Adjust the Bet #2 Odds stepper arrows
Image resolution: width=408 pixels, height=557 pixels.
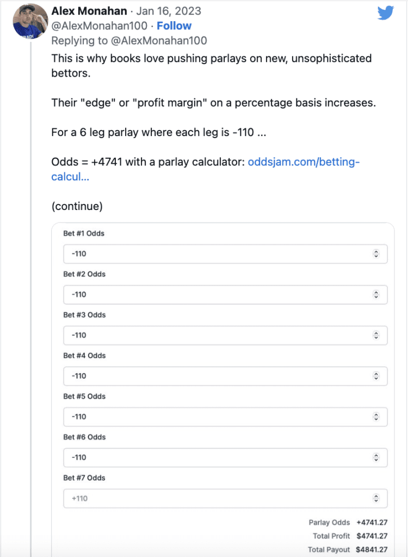[376, 294]
